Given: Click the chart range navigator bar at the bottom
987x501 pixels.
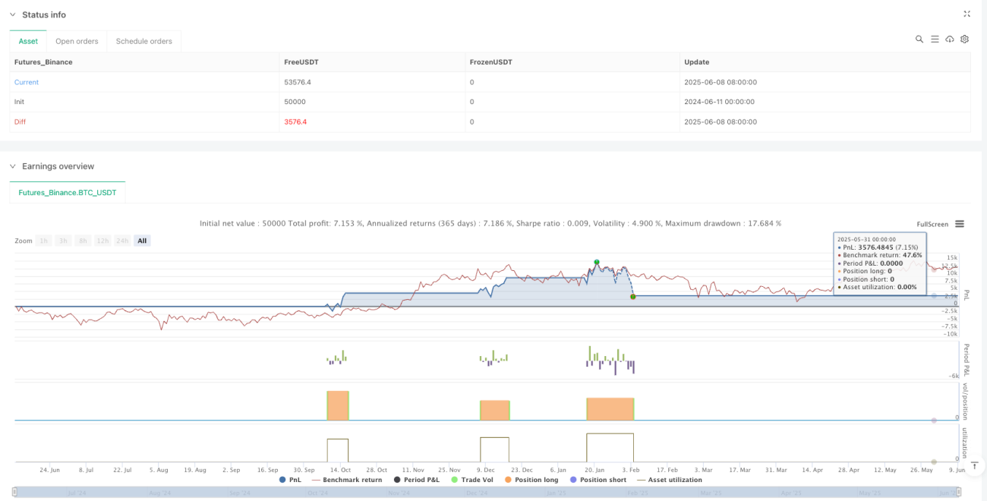Looking at the screenshot, I should pyautogui.click(x=493, y=493).
